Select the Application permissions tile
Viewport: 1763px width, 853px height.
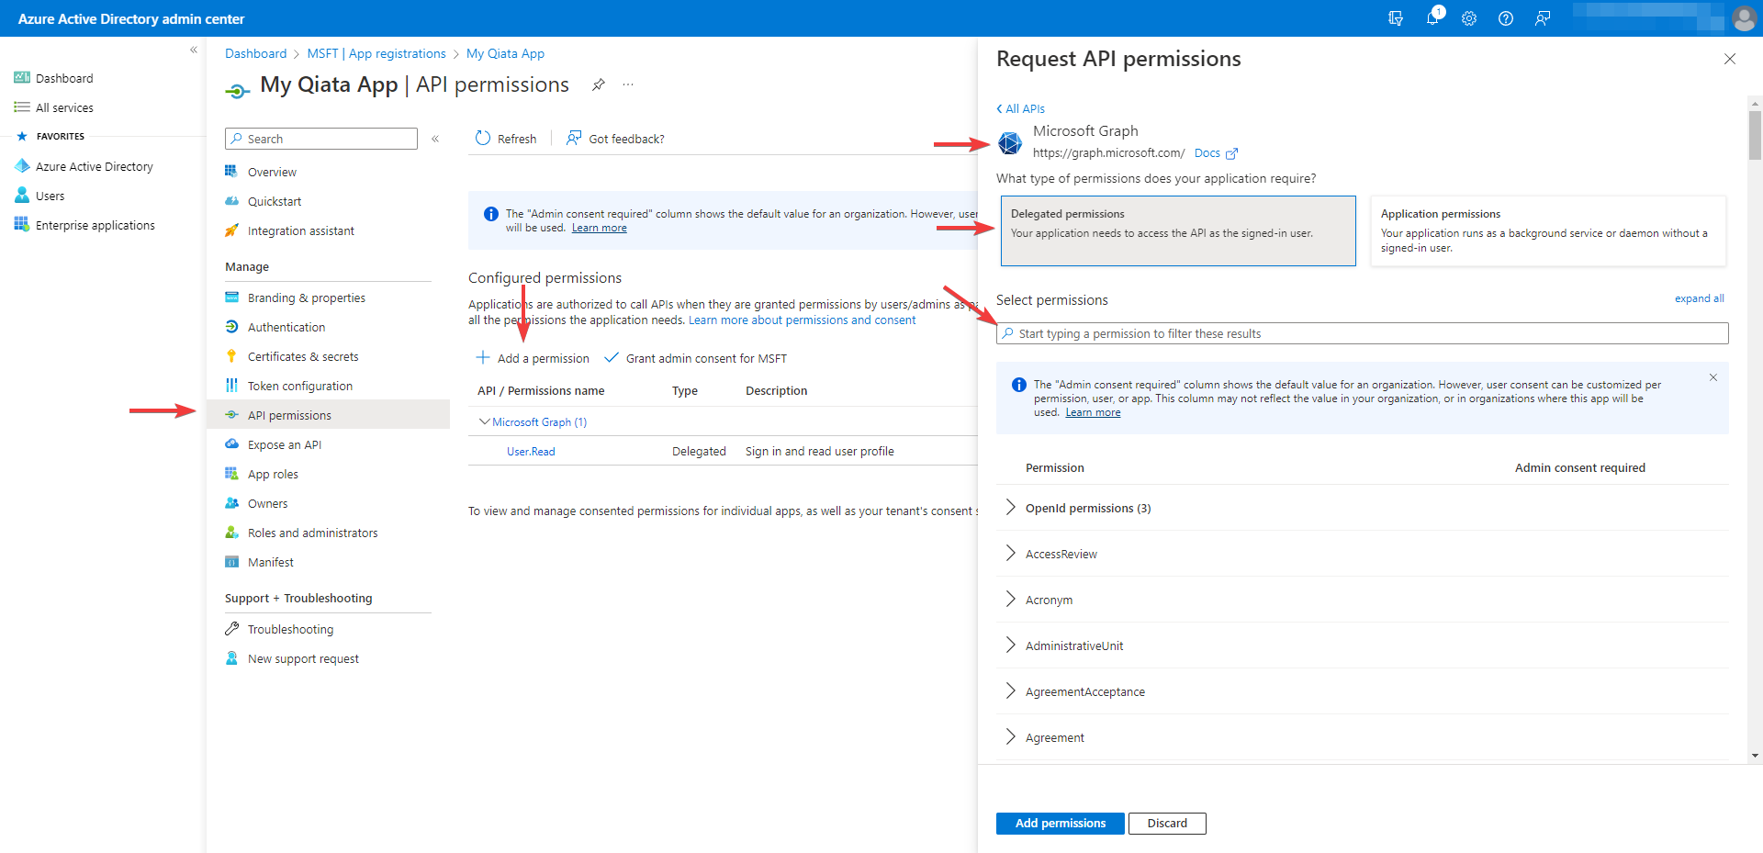pyautogui.click(x=1548, y=230)
